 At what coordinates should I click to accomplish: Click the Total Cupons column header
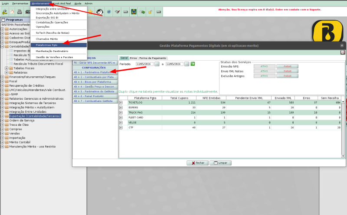(x=179, y=98)
